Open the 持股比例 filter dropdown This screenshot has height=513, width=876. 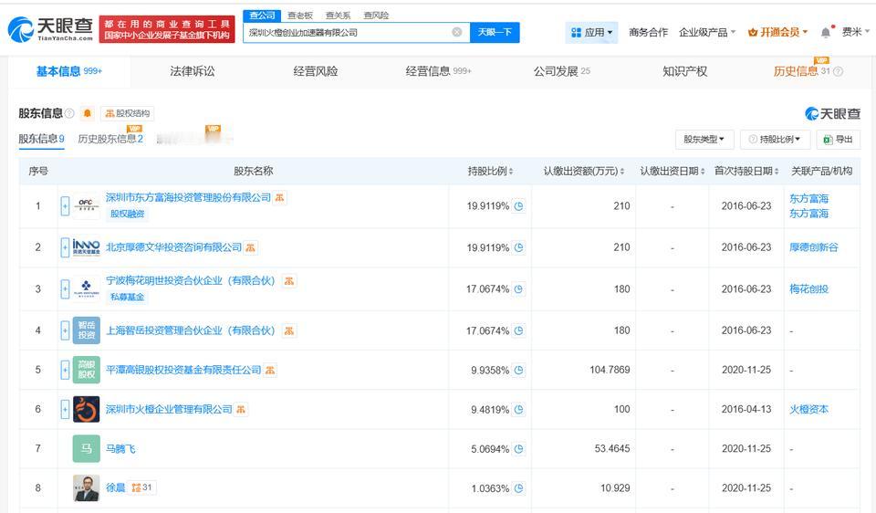click(x=775, y=139)
